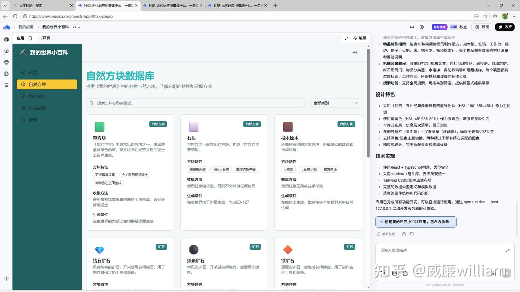Open the database panel in the left sidebar
Image resolution: width=520 pixels, height=292 pixels.
point(6,85)
